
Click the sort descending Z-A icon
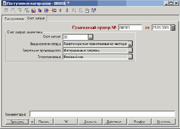click(x=81, y=11)
